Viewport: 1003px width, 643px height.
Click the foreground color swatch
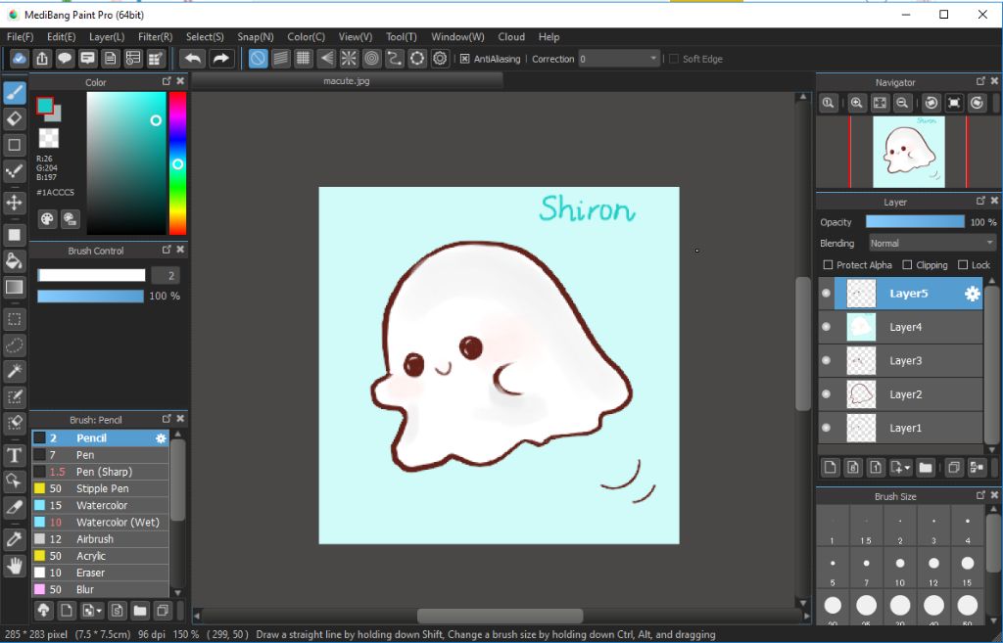click(x=45, y=106)
